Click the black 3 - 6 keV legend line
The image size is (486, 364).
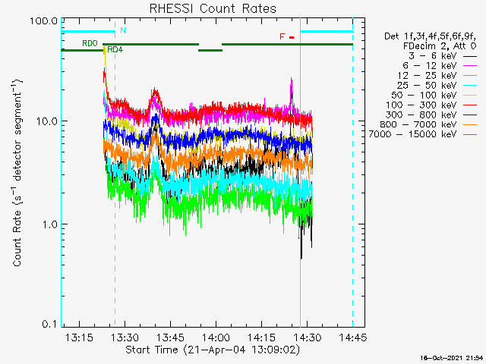coord(470,57)
